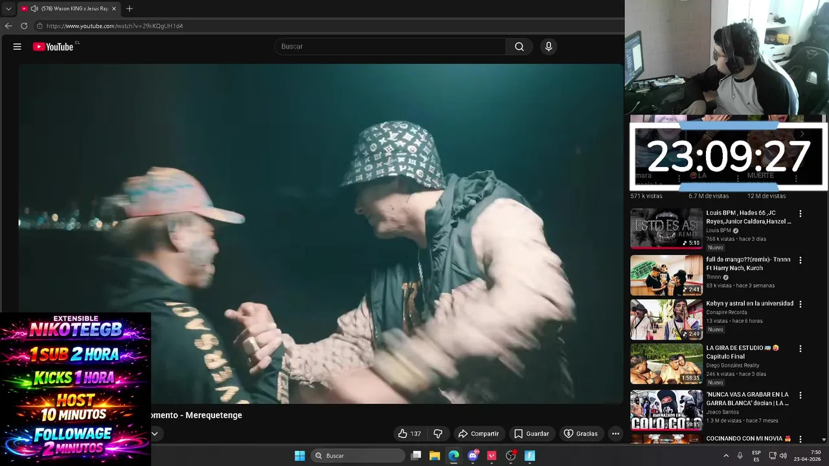Screen dimensions: 829x466
Task: Open network and volume quick settings
Action: coord(778,456)
